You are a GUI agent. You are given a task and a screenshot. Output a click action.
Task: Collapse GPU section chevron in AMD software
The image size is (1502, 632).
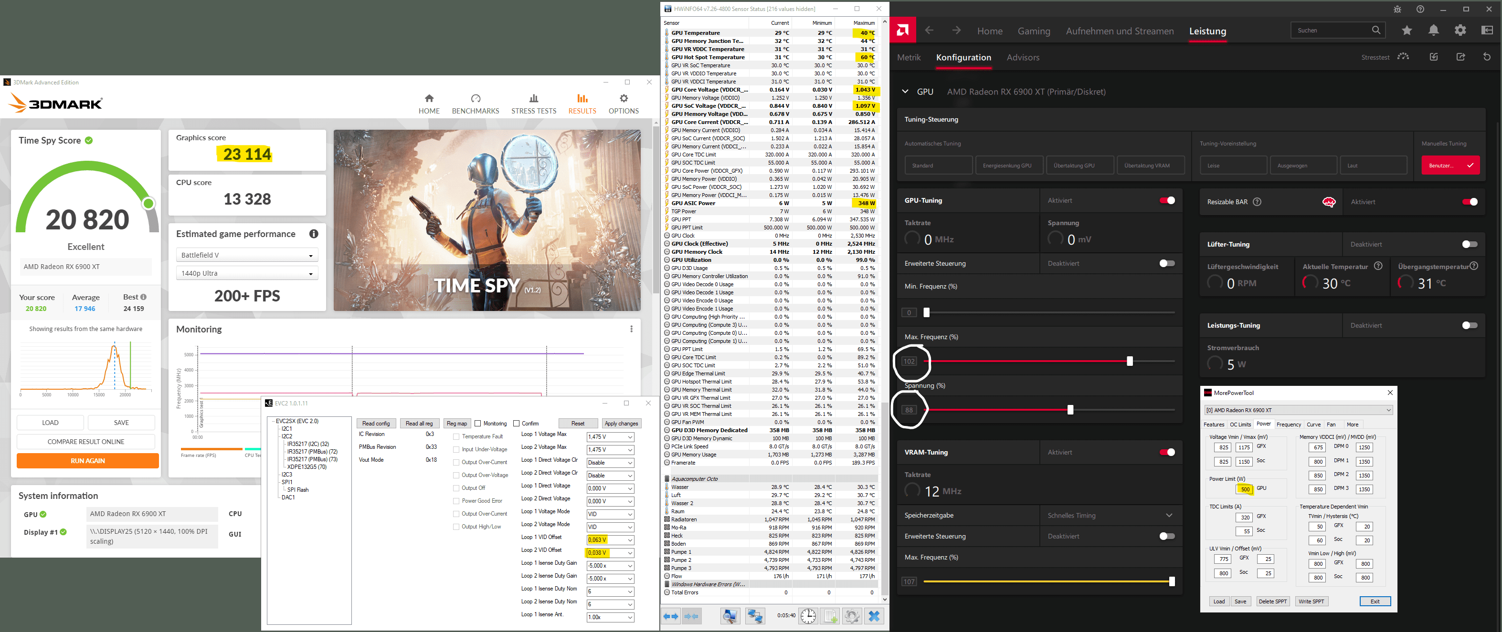pos(905,92)
